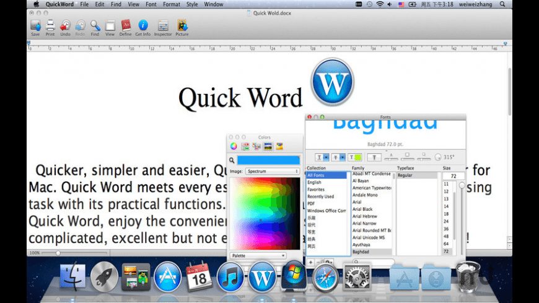Select image palettes mode in Colors panel

(268, 147)
